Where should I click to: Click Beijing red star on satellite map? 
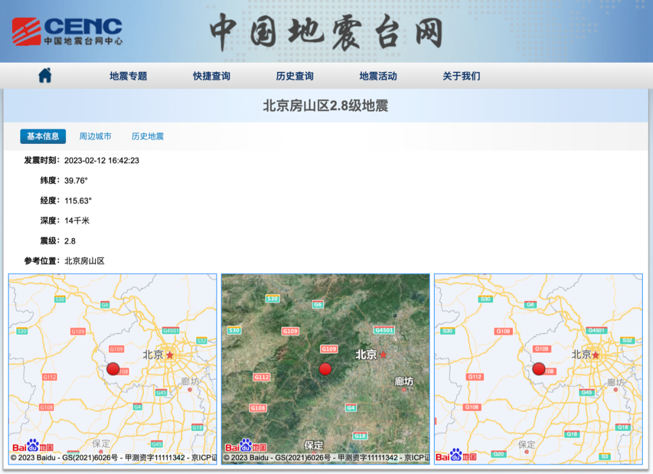point(383,354)
